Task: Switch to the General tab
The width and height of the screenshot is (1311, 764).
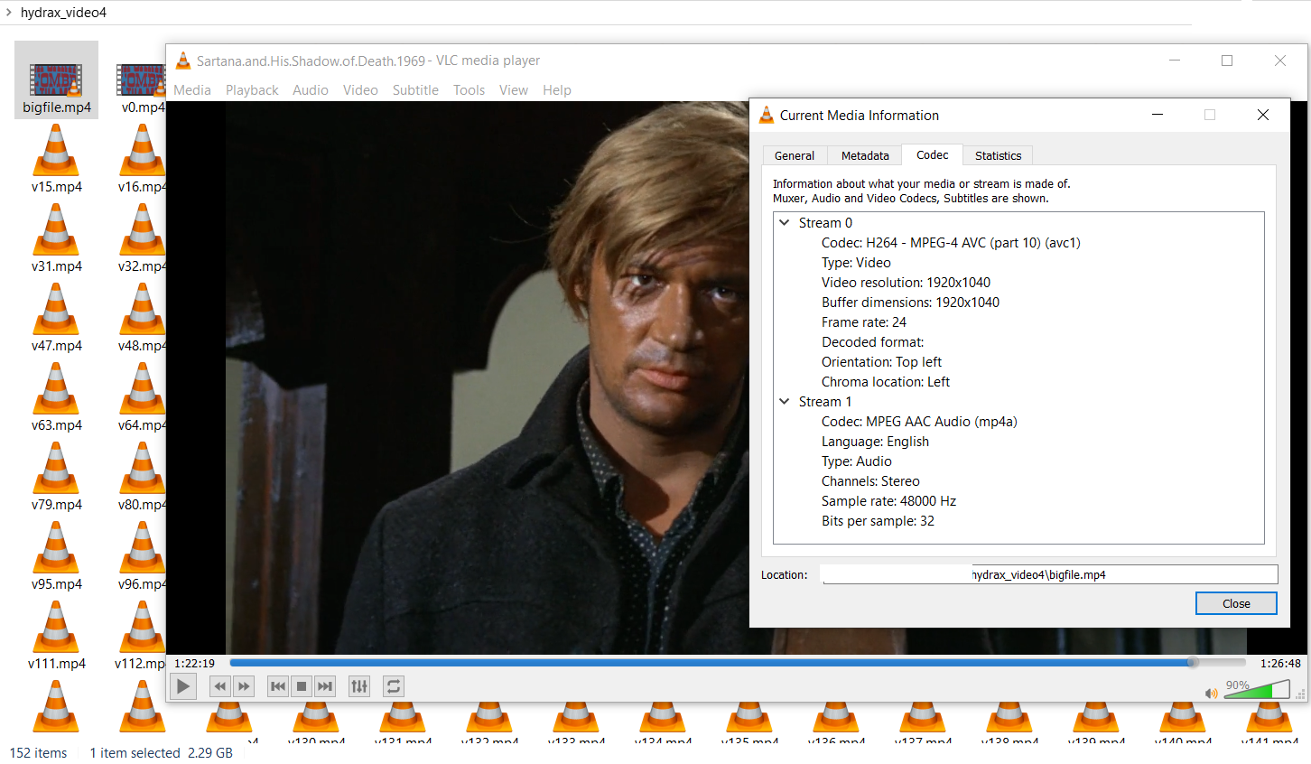Action: point(795,155)
